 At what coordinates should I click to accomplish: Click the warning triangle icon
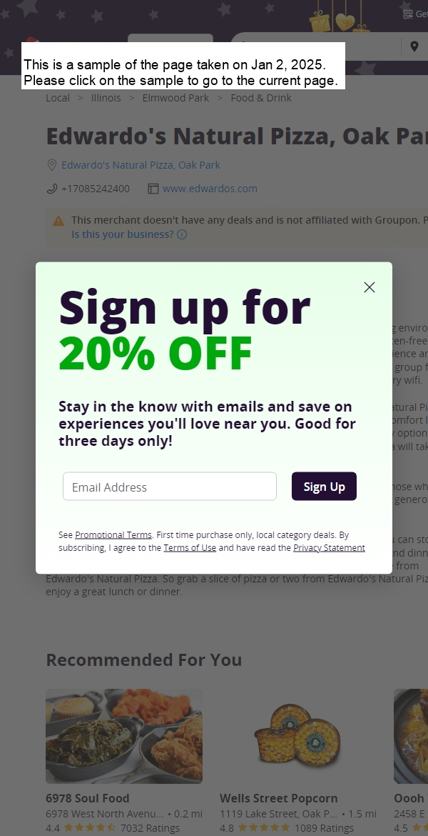(x=58, y=220)
